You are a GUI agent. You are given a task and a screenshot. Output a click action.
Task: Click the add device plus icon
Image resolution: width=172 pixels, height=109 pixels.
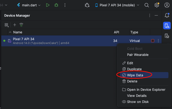15,25
